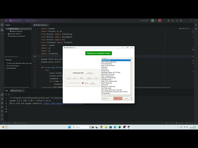Clear the Run console with the trash icon
The width and height of the screenshot is (198, 148).
click(x=6, y=112)
